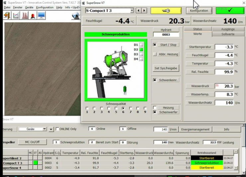
Task: Click the computer monitor toolbar icon
Action: tap(41, 16)
